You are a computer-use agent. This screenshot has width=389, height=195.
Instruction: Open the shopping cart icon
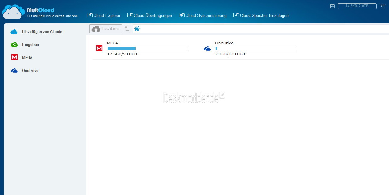383,6
